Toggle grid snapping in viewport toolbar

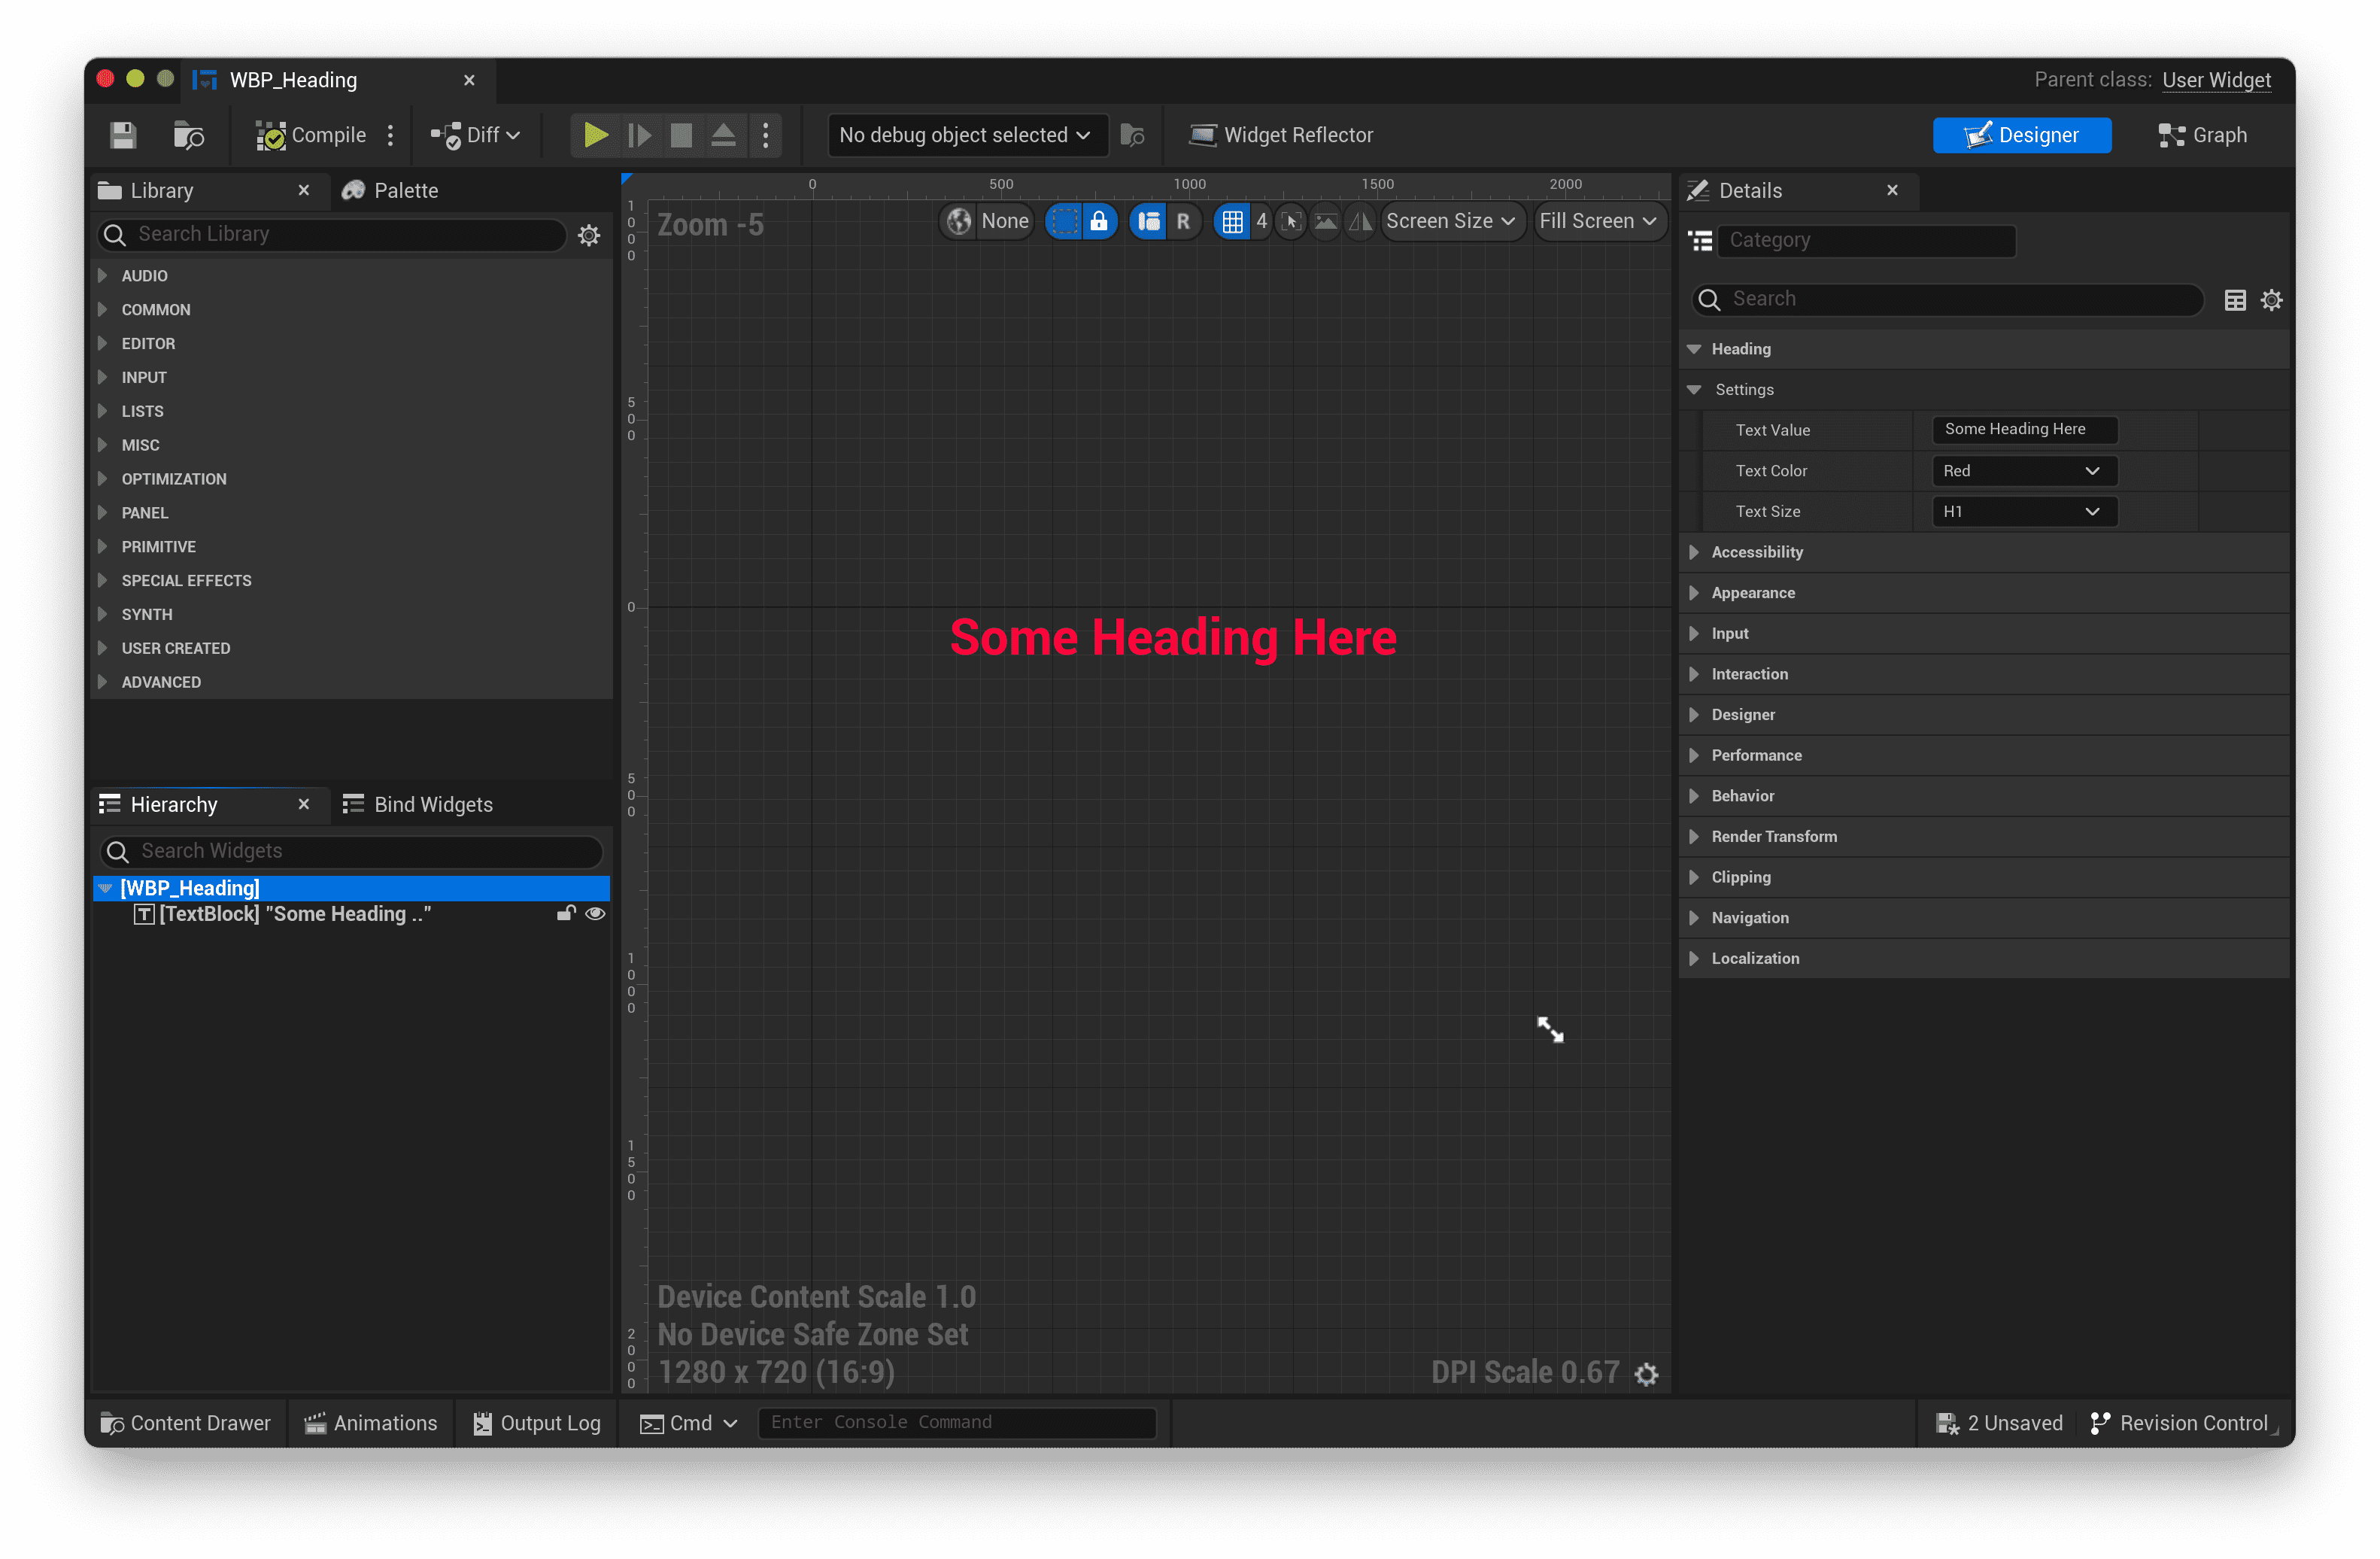pos(1232,221)
